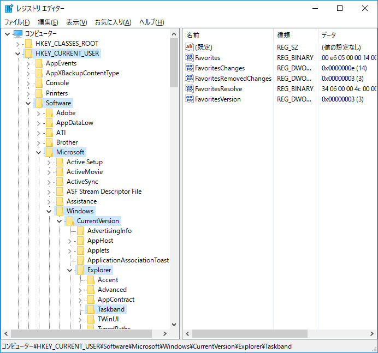Click the ATI folder icon

[49, 133]
